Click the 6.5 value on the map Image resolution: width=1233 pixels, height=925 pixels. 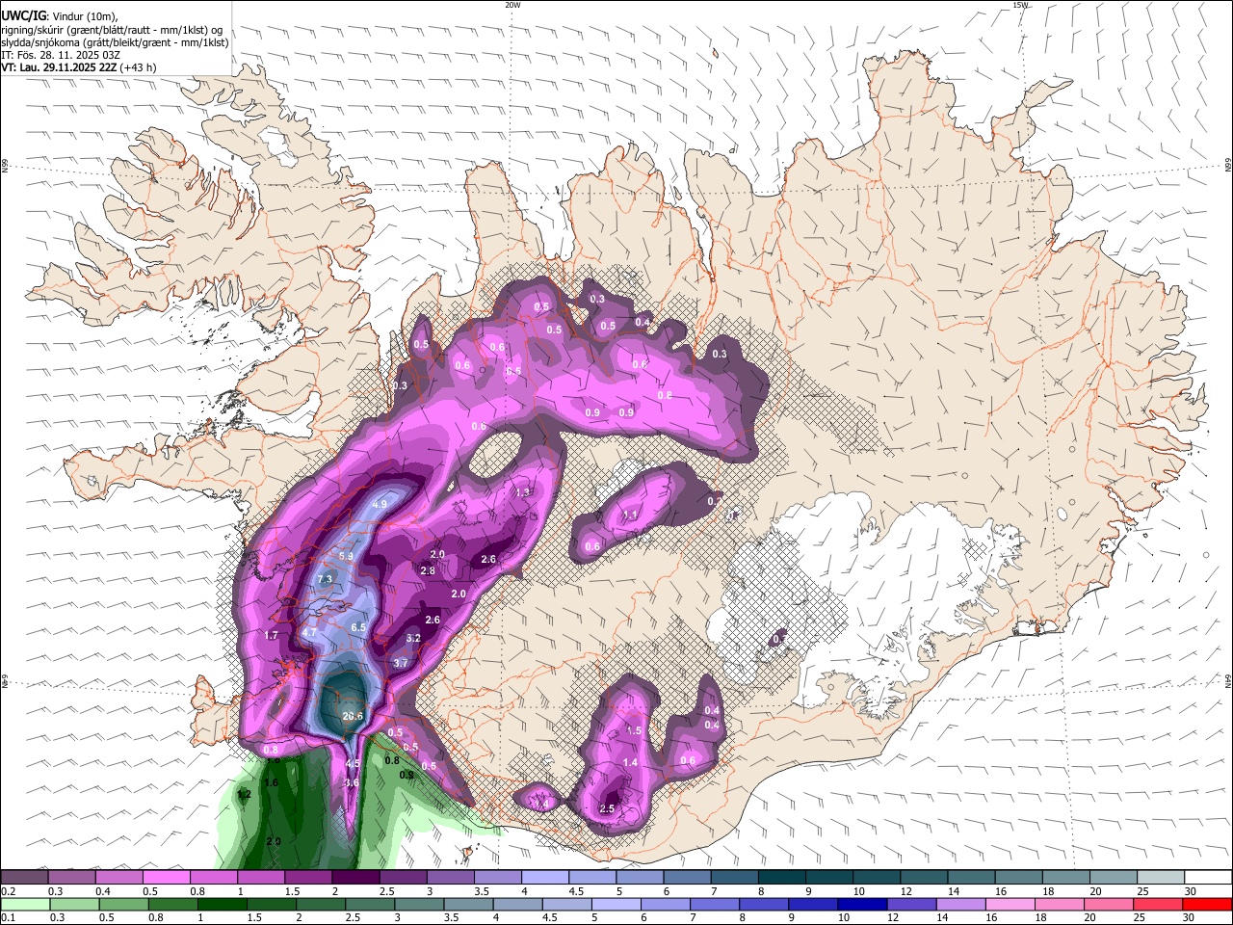[359, 627]
